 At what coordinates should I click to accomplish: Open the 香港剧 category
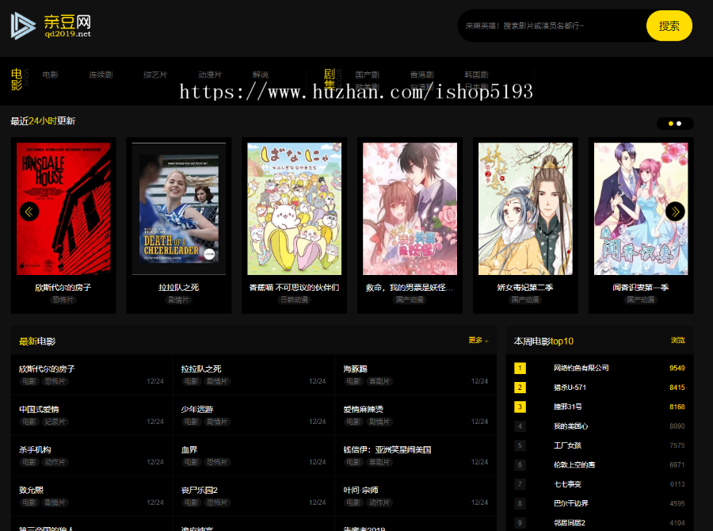pyautogui.click(x=421, y=74)
